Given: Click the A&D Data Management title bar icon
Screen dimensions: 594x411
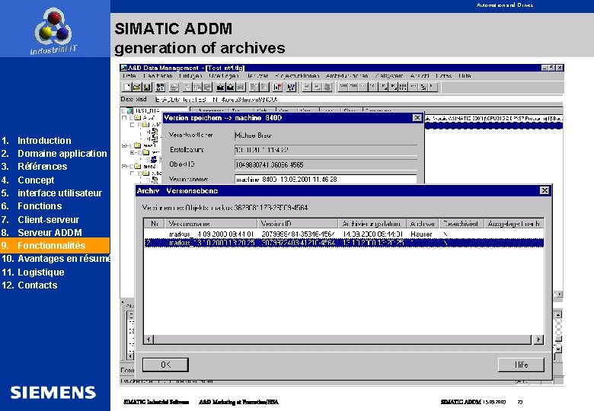Looking at the screenshot, I should tap(123, 68).
